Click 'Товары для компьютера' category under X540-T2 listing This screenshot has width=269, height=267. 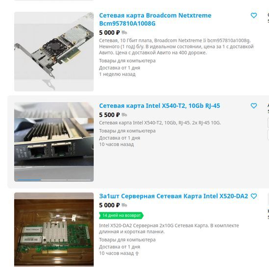127,131
